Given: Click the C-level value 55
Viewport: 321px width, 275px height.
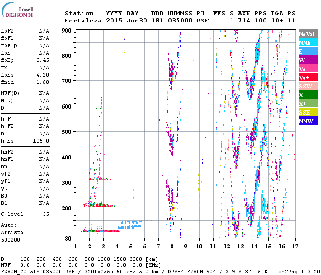Looking at the screenshot, I should click(46, 214).
